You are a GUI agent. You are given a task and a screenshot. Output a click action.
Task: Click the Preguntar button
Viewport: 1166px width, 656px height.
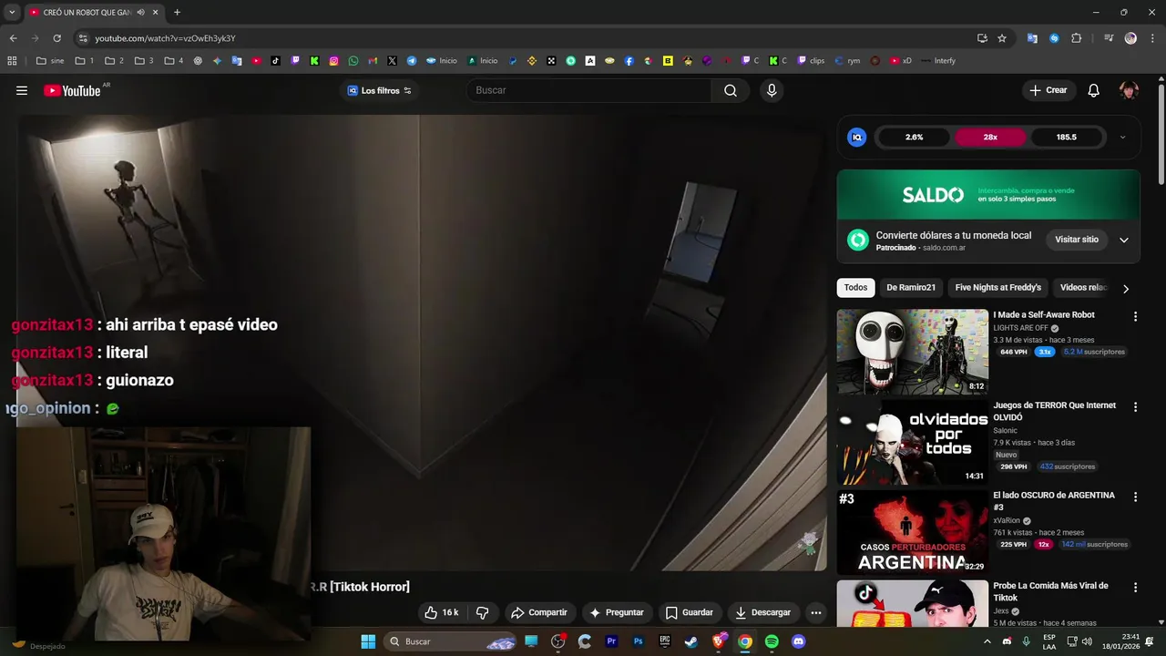(x=617, y=612)
